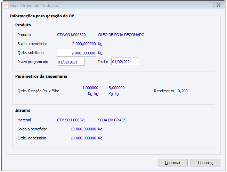Click the application icon in title bar
This screenshot has width=227, height=172.
click(6, 5)
